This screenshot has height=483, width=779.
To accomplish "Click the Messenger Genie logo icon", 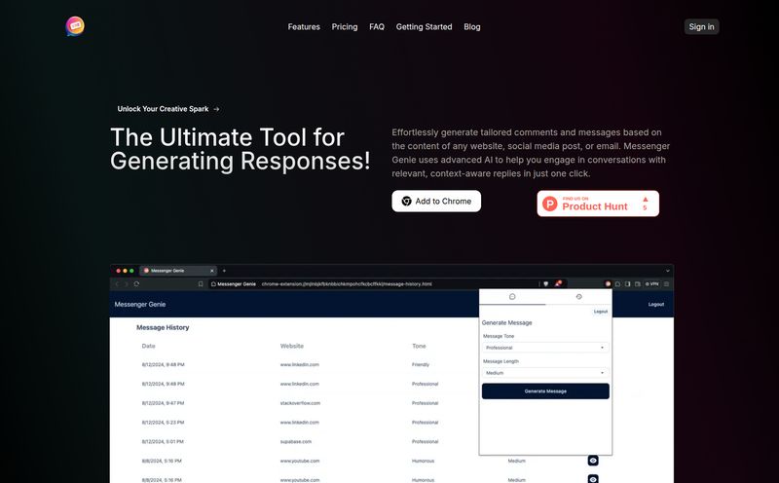I will 75,26.
